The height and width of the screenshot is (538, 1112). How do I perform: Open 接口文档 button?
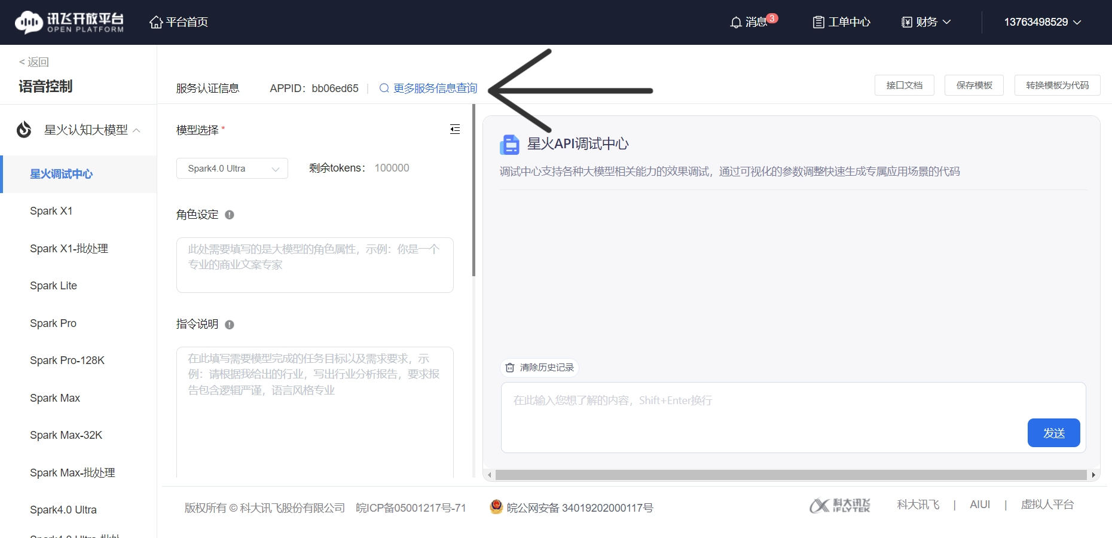pos(905,85)
